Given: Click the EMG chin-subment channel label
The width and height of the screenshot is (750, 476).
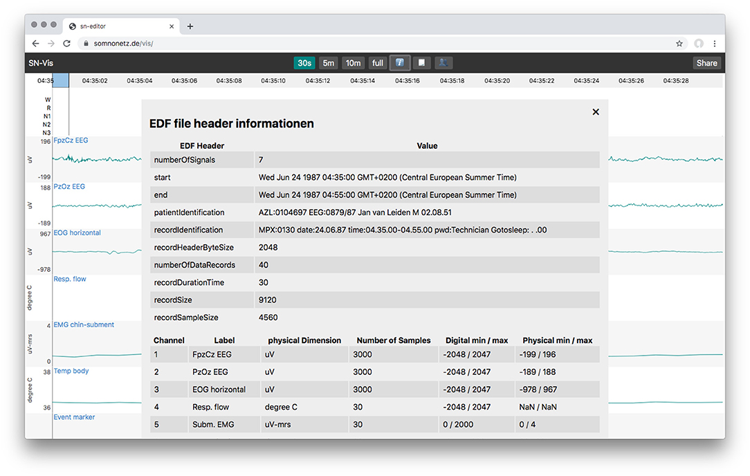Looking at the screenshot, I should tap(84, 324).
